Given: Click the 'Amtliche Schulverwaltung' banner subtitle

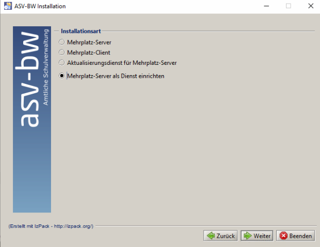Looking at the screenshot, I should pos(46,67).
